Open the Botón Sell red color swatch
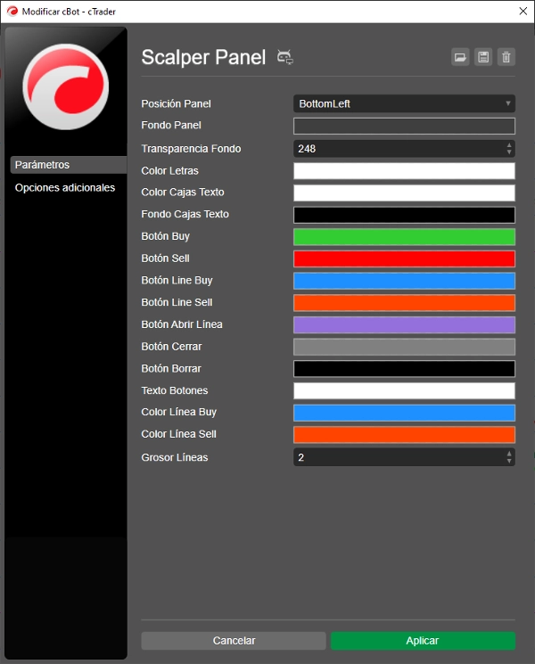Image resolution: width=535 pixels, height=664 pixels. click(404, 258)
